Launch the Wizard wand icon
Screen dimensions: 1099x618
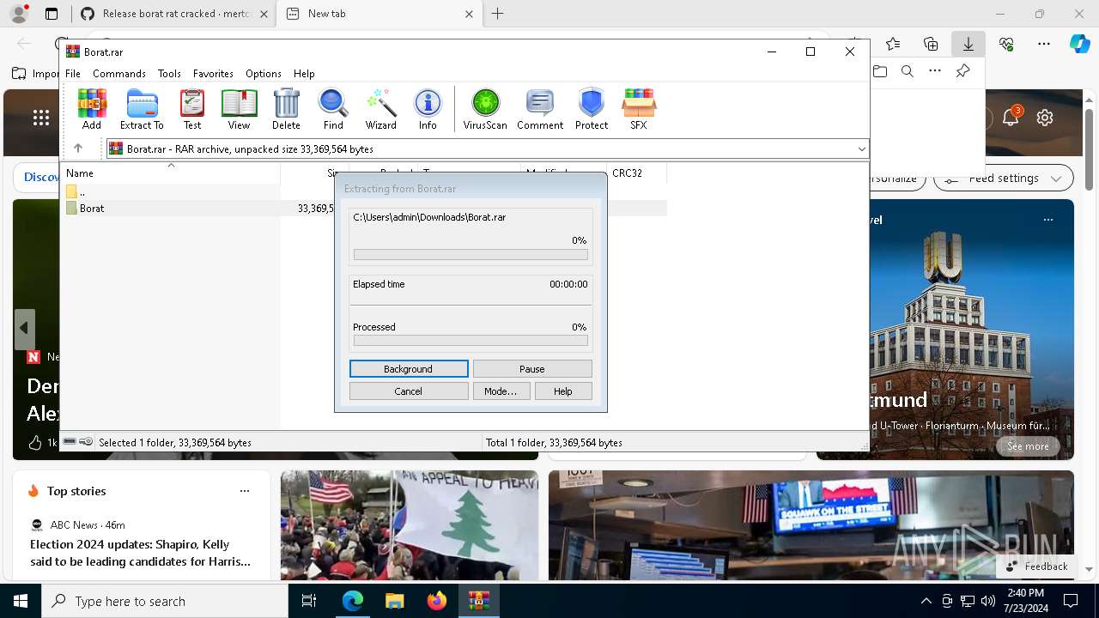[380, 109]
